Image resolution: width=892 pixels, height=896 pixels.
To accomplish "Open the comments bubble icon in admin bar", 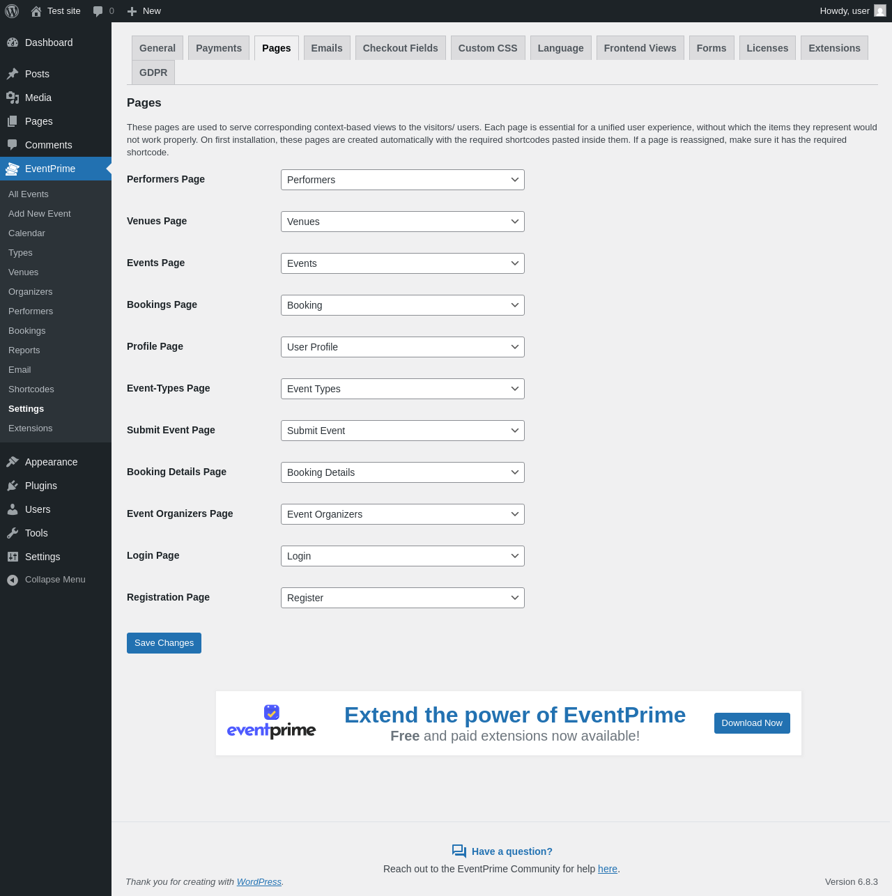I will (x=98, y=11).
